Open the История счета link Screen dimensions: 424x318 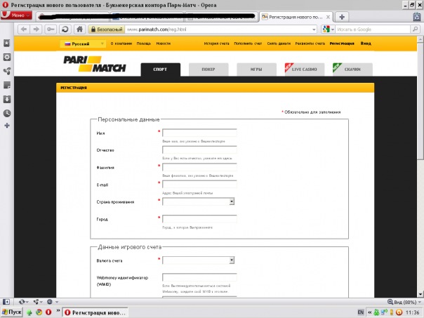pyautogui.click(x=216, y=44)
